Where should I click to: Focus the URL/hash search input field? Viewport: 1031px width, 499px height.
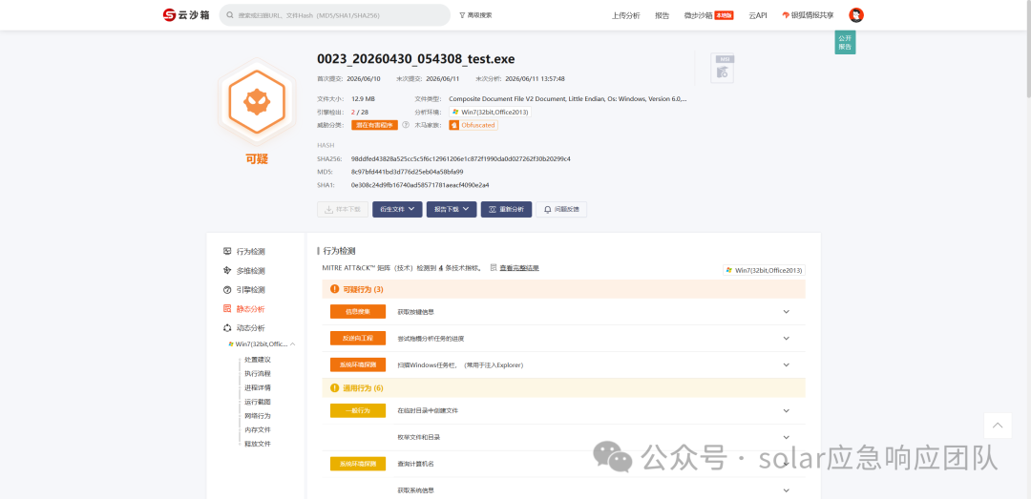coord(335,15)
